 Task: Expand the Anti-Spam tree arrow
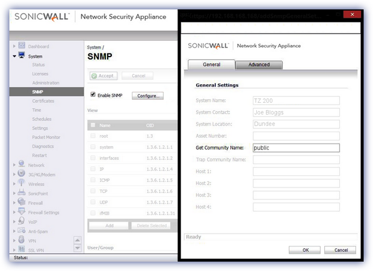point(14,231)
